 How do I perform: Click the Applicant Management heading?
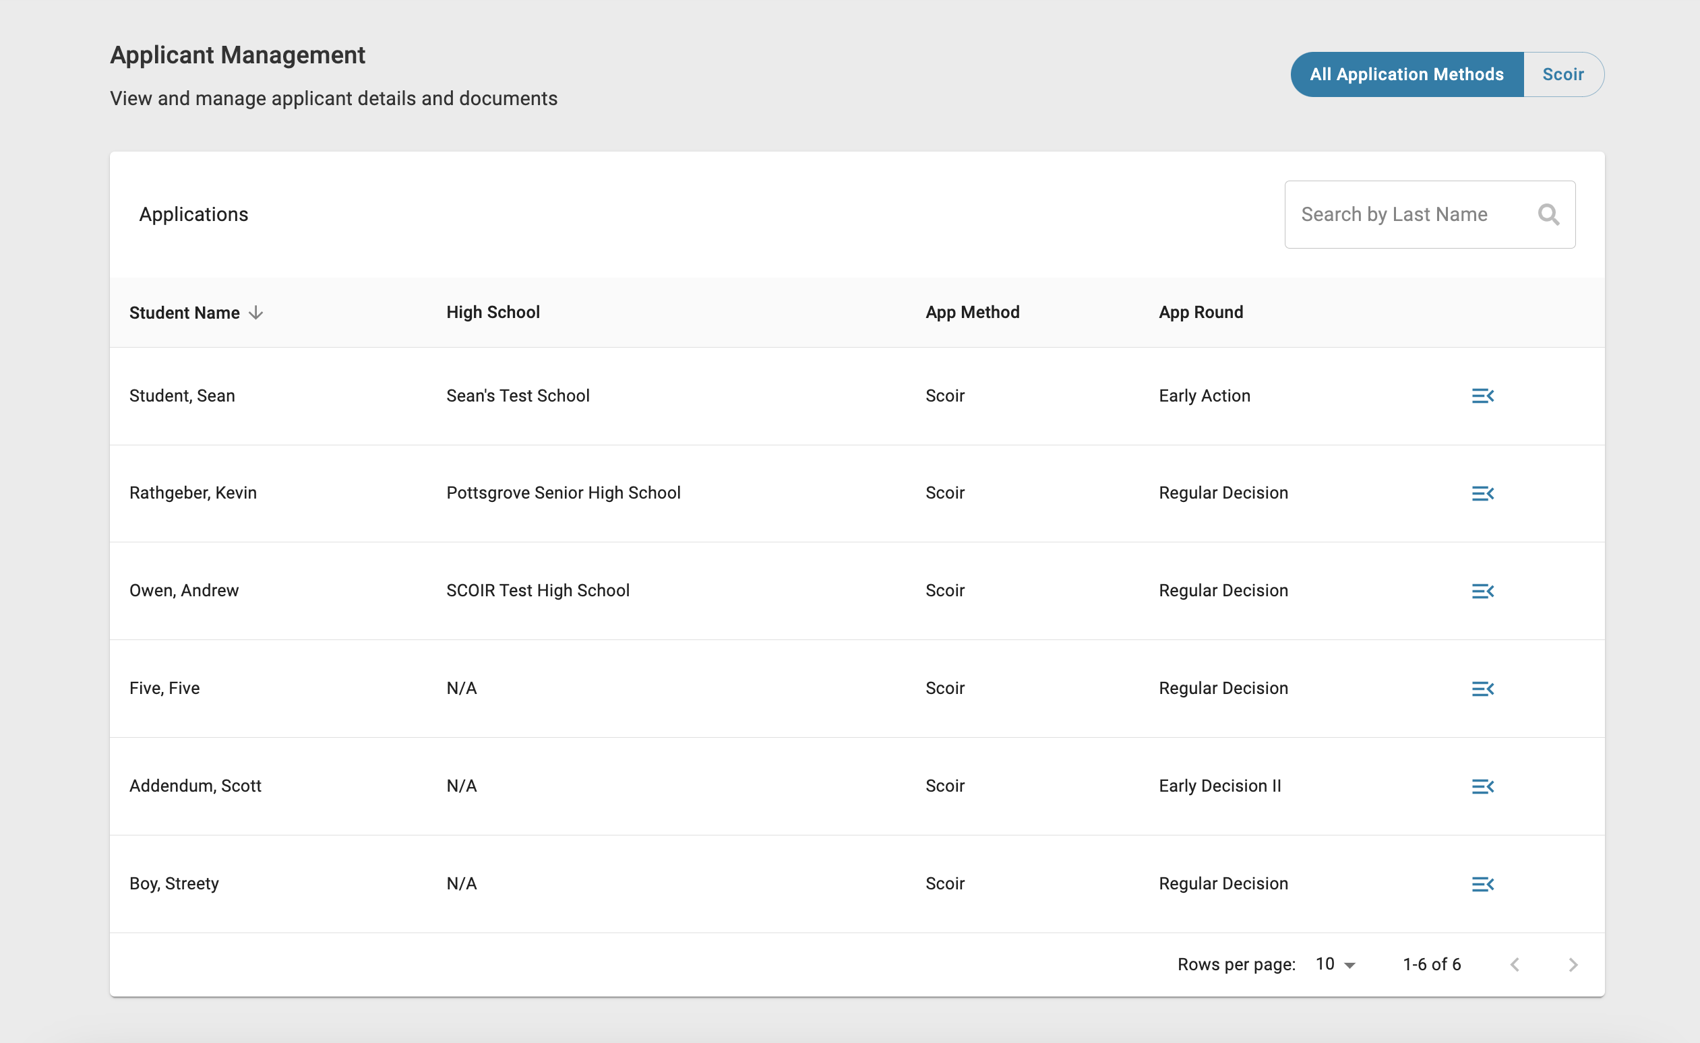coord(237,55)
